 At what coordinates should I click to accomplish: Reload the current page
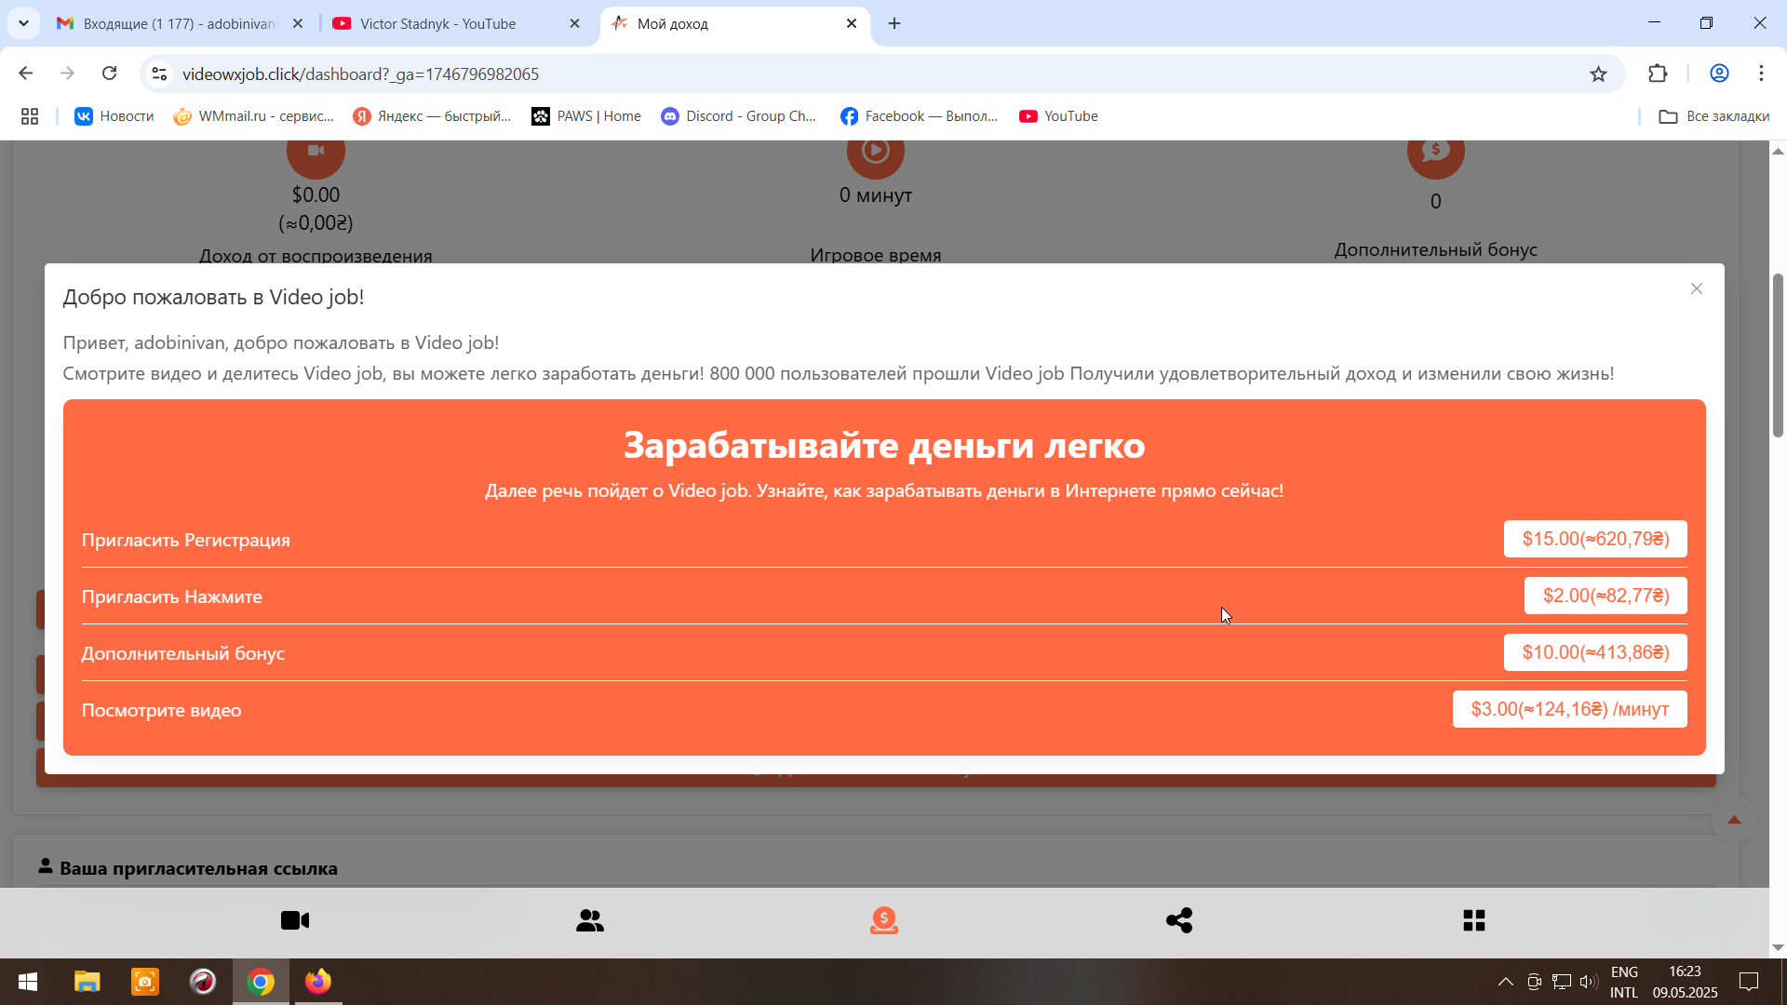[x=110, y=74]
